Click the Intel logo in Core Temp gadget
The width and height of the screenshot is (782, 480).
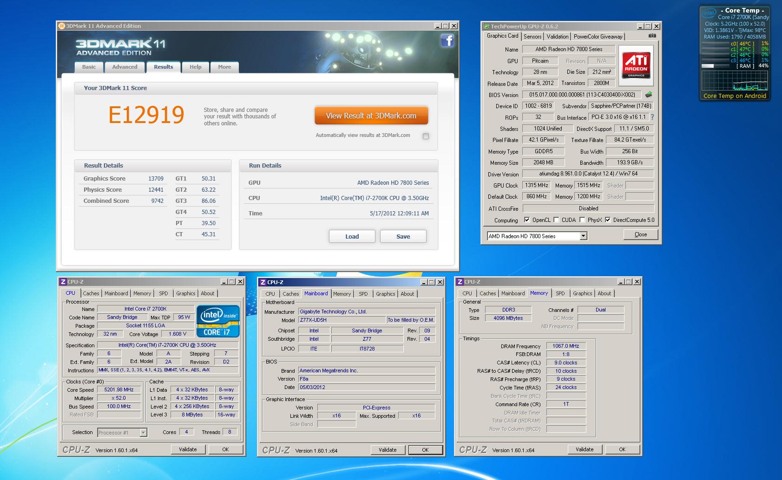(709, 13)
